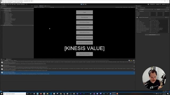The width and height of the screenshot is (170, 95).
Task: Toggle the Center pivot mode button
Action: tap(19, 4)
